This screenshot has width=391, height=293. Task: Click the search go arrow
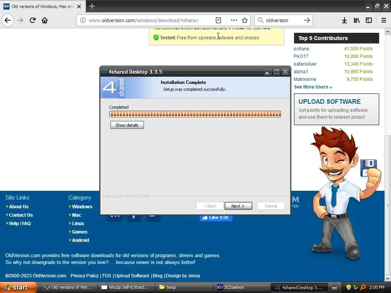[307, 20]
